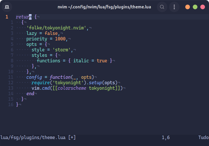Open the terminal search magnifier icon
Viewport: 209px width, 146px height.
coord(162,7)
